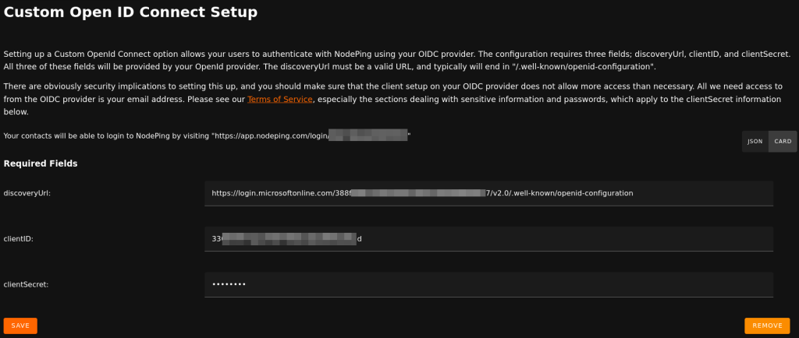This screenshot has width=799, height=338.
Task: Click the Custom Open ID Connect Setup title
Action: pos(130,12)
